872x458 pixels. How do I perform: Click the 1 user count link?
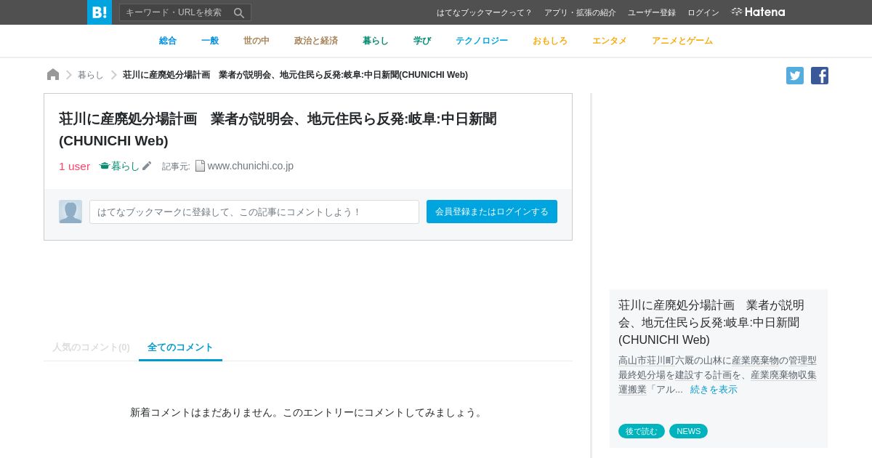coord(74,166)
